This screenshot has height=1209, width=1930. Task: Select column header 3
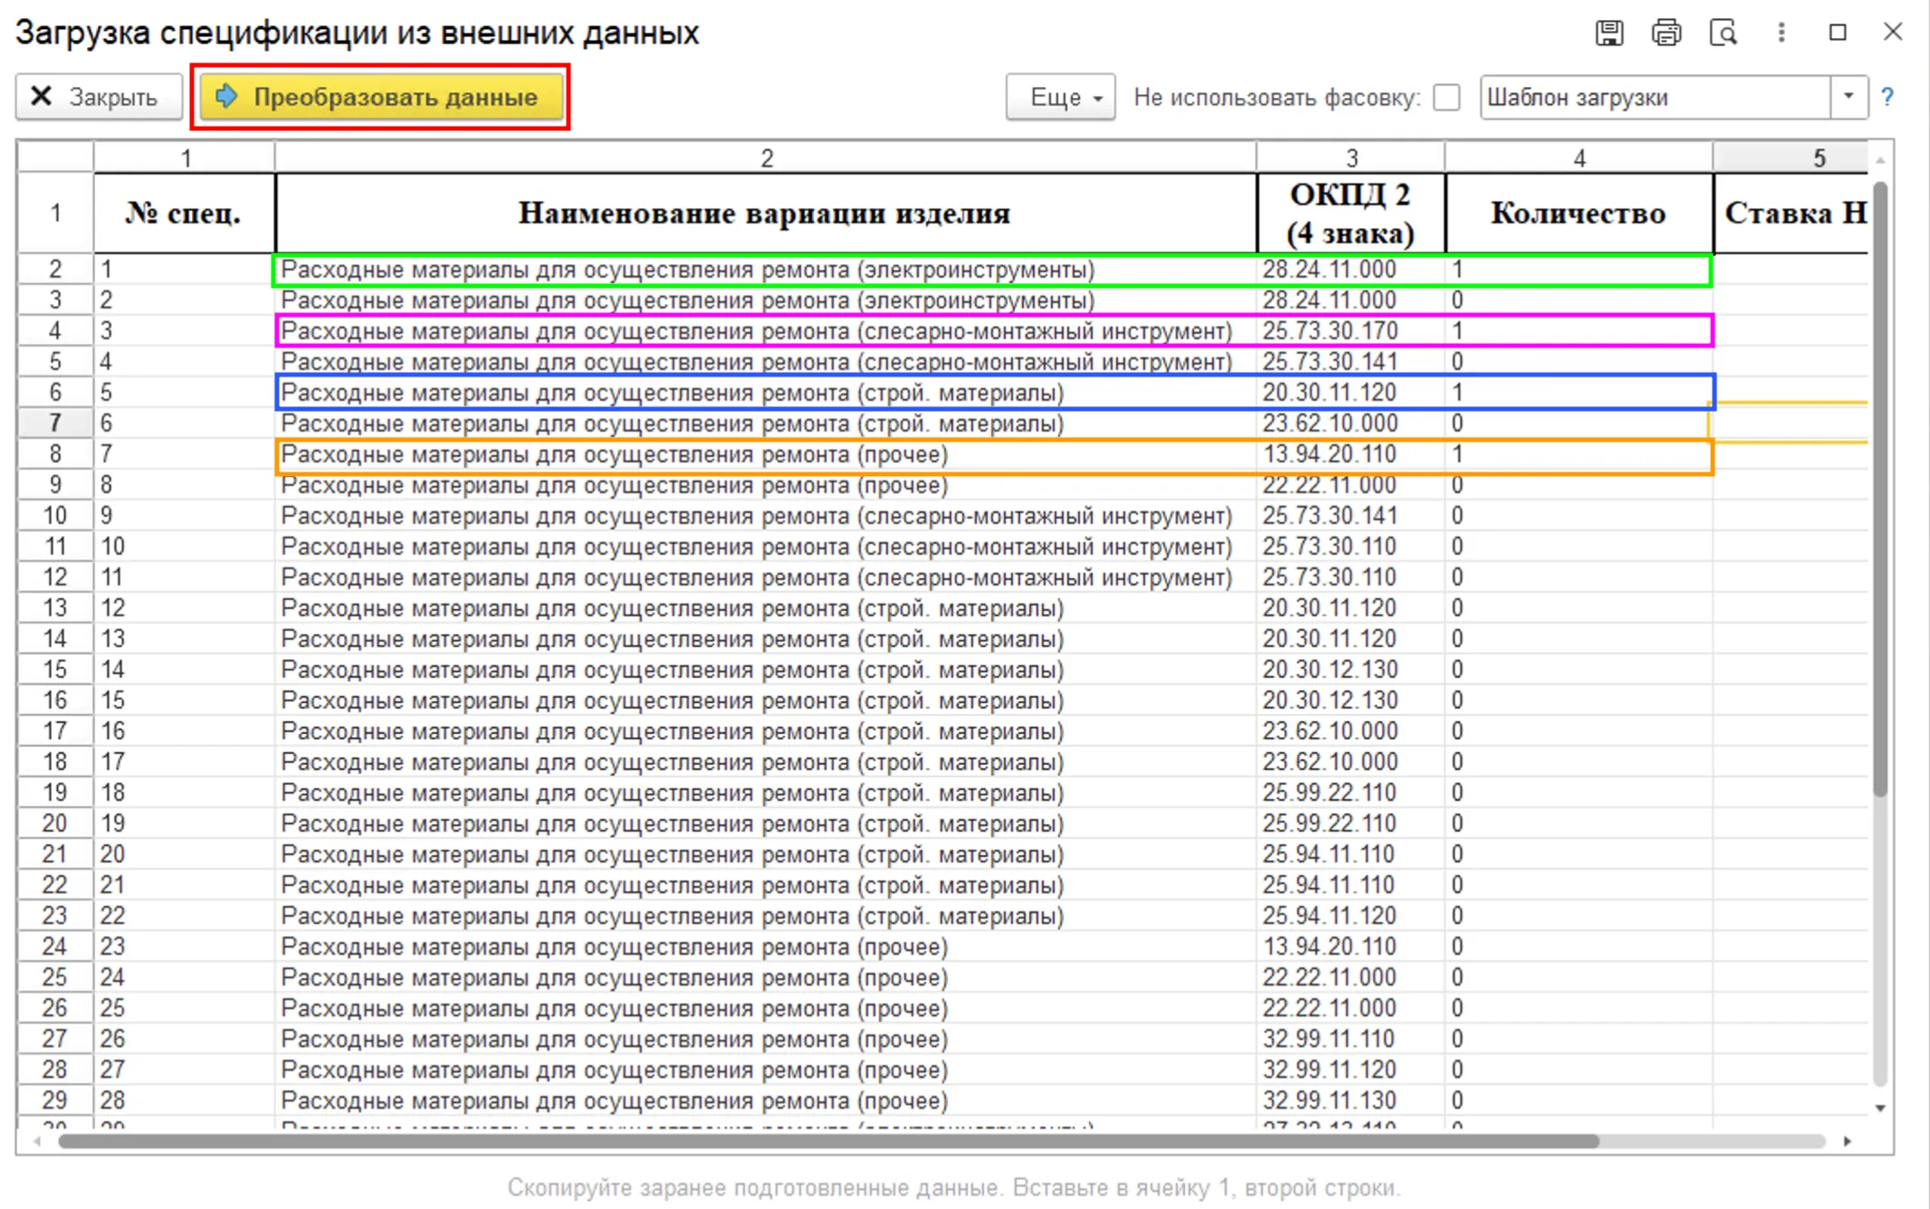point(1352,157)
